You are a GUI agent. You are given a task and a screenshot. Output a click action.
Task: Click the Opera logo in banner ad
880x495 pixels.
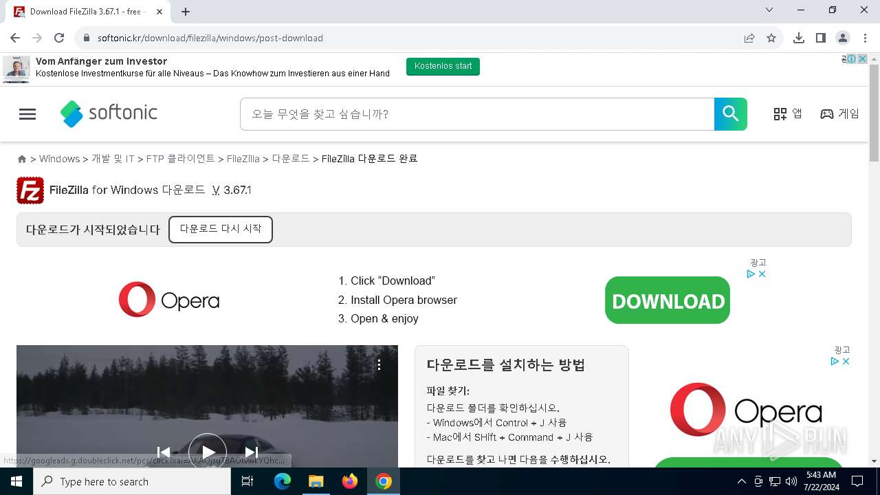pos(169,300)
